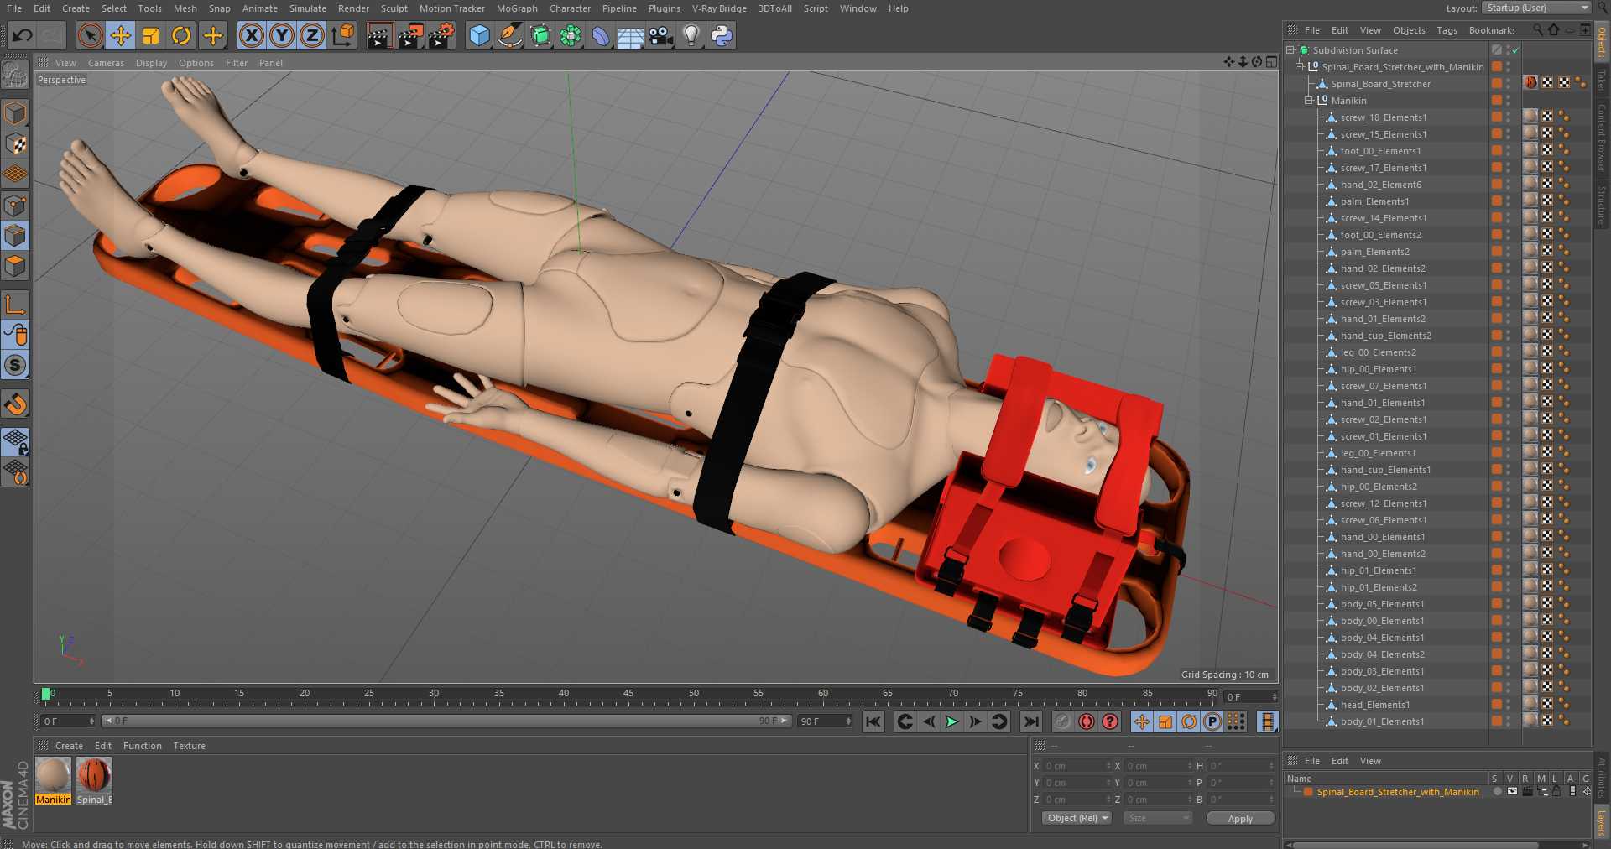The image size is (1611, 849).
Task: Click the Python icon in toolbar
Action: 721,35
